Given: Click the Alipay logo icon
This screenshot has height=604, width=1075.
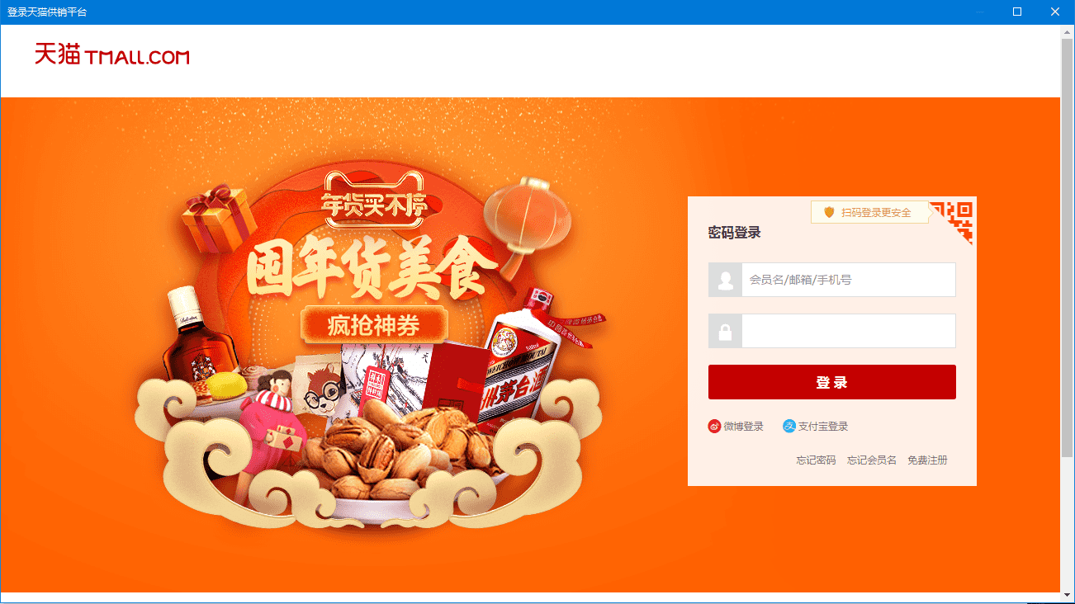Looking at the screenshot, I should coord(789,427).
